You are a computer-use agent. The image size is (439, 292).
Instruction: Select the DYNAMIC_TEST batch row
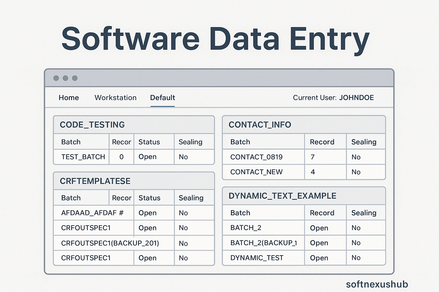[257, 258]
